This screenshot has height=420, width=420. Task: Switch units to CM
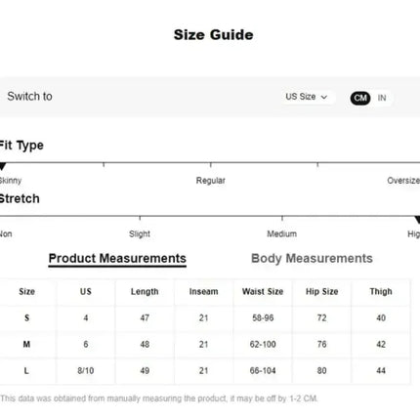click(x=360, y=98)
